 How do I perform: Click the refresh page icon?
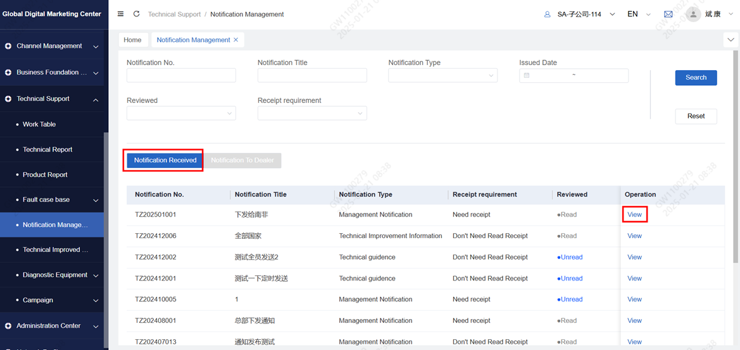[136, 14]
